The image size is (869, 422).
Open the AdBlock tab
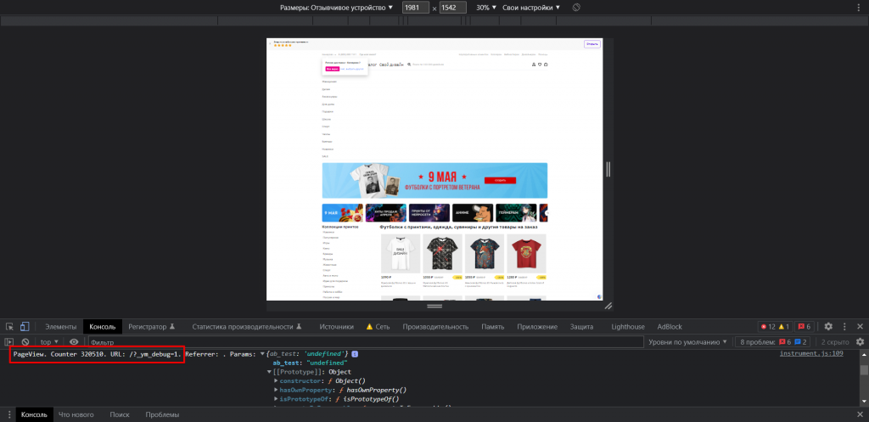coord(670,327)
